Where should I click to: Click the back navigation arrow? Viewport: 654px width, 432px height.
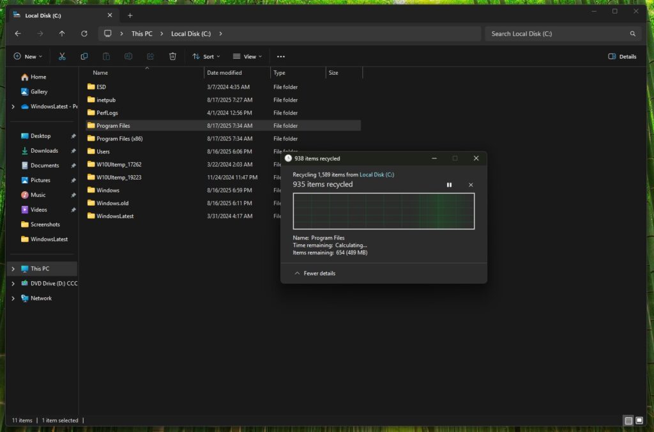tap(18, 33)
